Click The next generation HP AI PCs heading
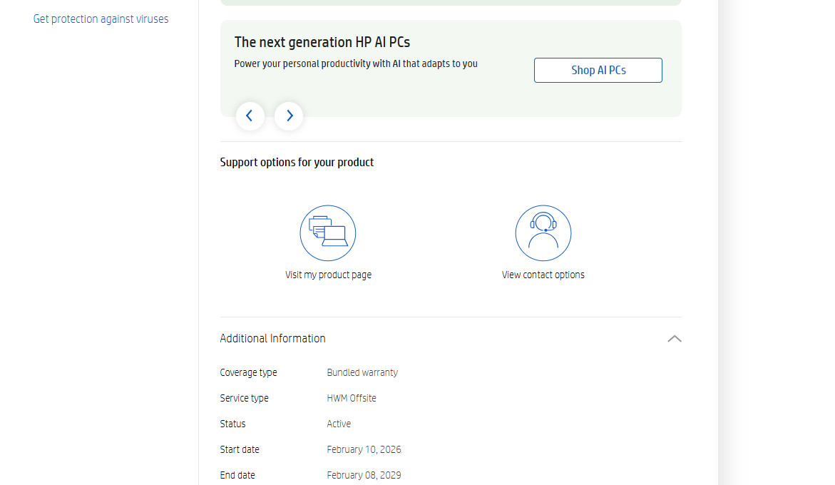Viewport: 835px width, 485px height. click(x=322, y=42)
